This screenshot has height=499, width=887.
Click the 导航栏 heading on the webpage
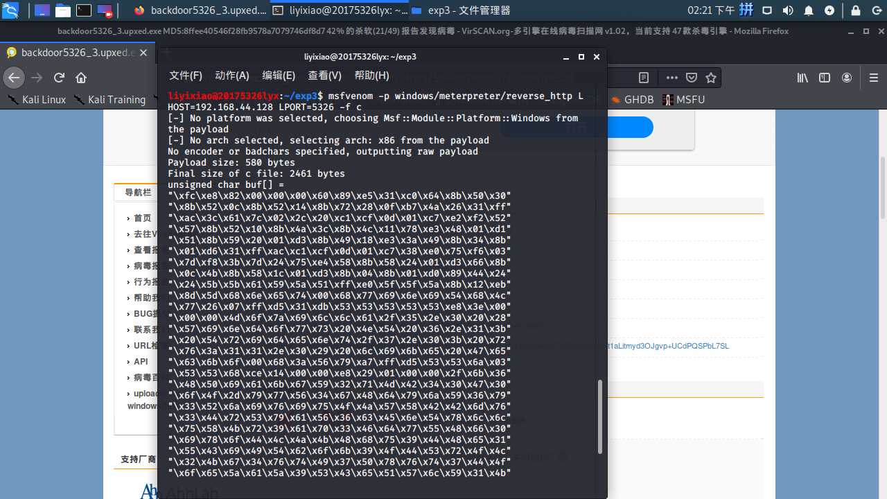point(138,193)
